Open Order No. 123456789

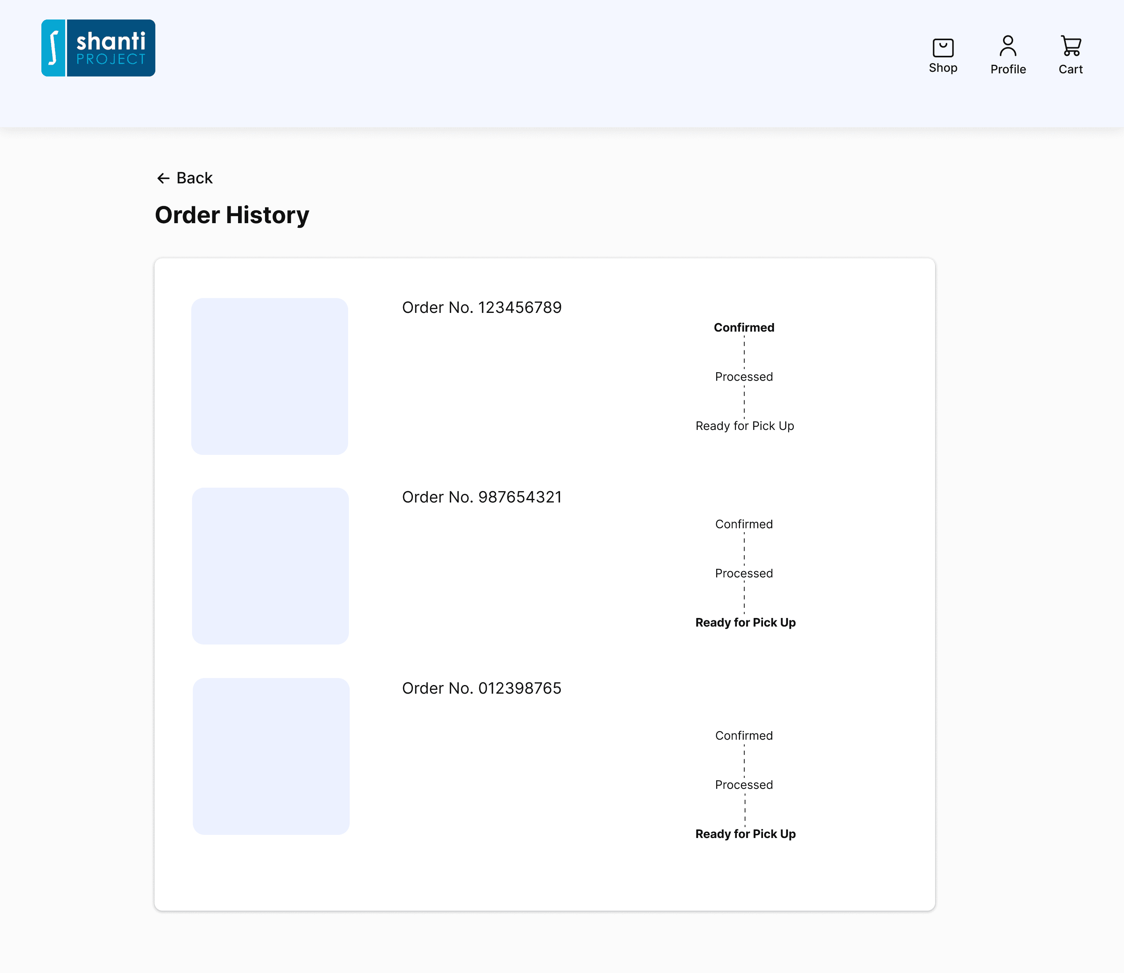coord(481,308)
